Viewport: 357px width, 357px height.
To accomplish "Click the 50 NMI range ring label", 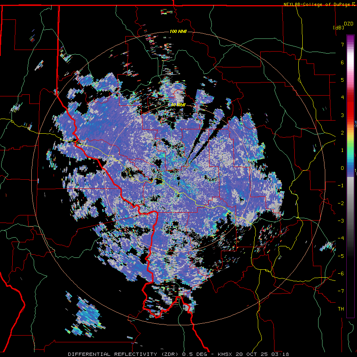I will coord(178,105).
